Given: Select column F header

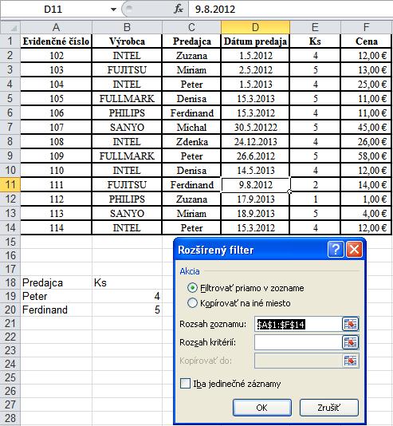Looking at the screenshot, I should click(x=367, y=27).
